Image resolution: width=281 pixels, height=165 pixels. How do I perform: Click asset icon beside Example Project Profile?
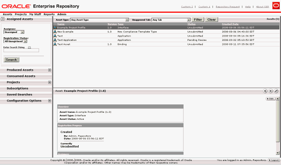(x=55, y=27)
